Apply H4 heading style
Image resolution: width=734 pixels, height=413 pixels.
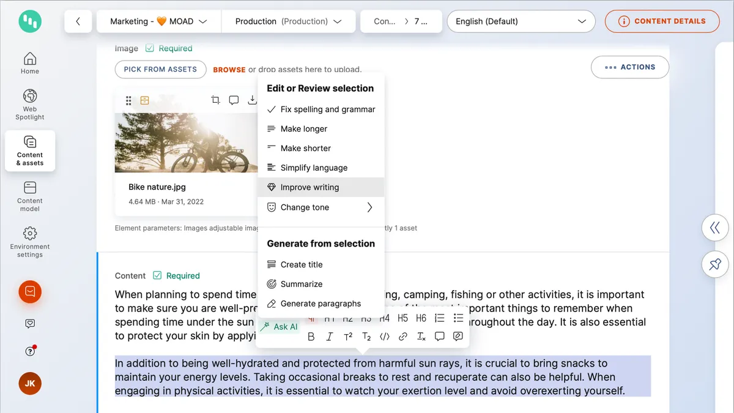coord(384,318)
